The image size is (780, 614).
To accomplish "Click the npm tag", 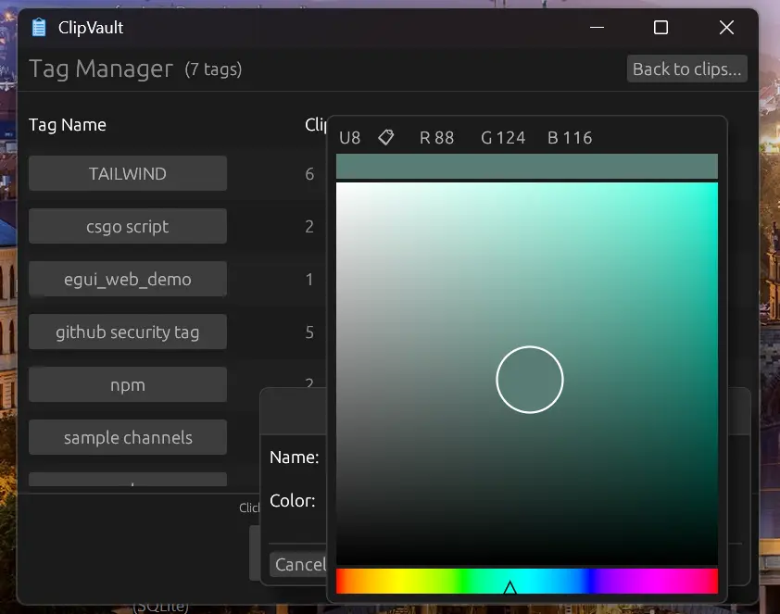I will (x=127, y=384).
